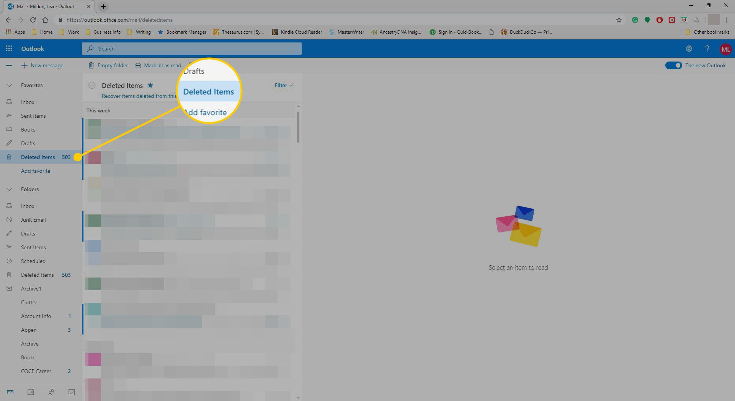Click the Favorites Inbox bell icon
This screenshot has width=735, height=401.
pyautogui.click(x=9, y=102)
